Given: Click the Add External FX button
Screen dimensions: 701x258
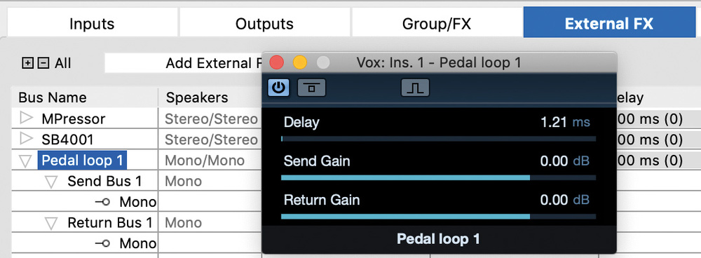Looking at the screenshot, I should tap(183, 63).
